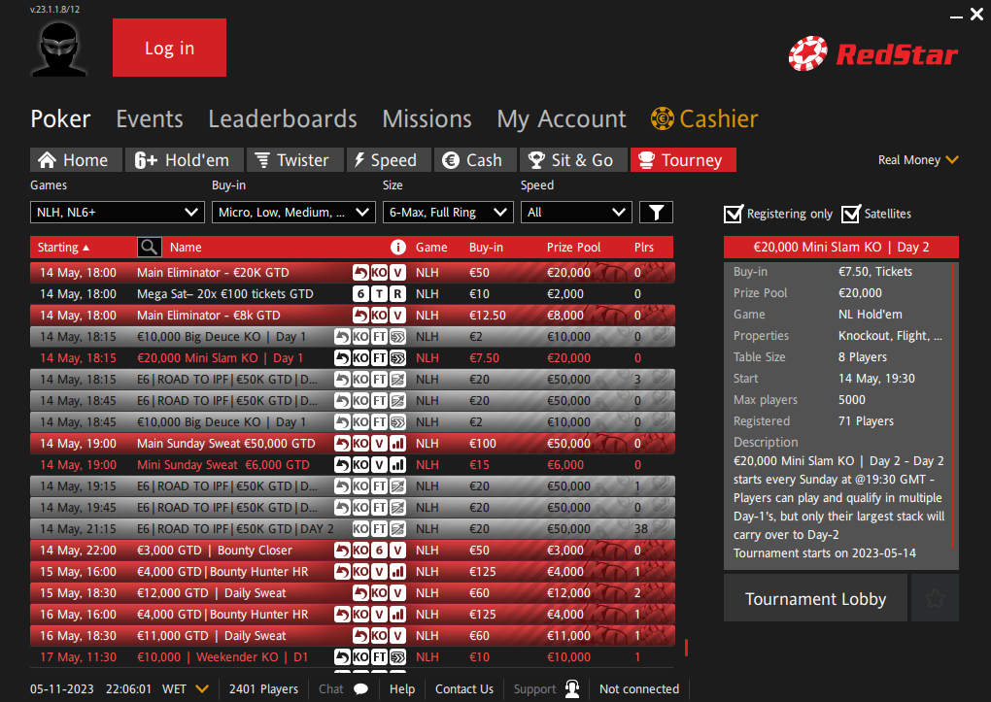This screenshot has width=991, height=702.
Task: Sort by the Prize Pool column header
Action: point(573,247)
